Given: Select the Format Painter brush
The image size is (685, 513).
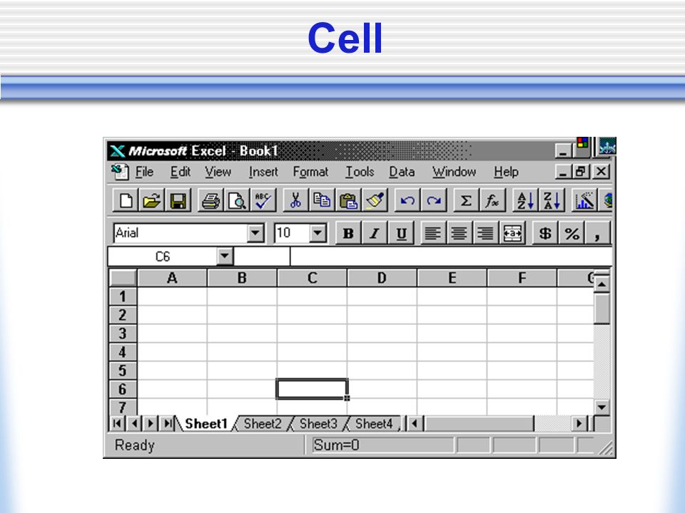Looking at the screenshot, I should (x=375, y=201).
